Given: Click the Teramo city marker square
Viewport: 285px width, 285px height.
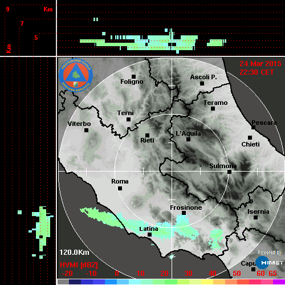Looking at the screenshot, I should (x=213, y=109).
